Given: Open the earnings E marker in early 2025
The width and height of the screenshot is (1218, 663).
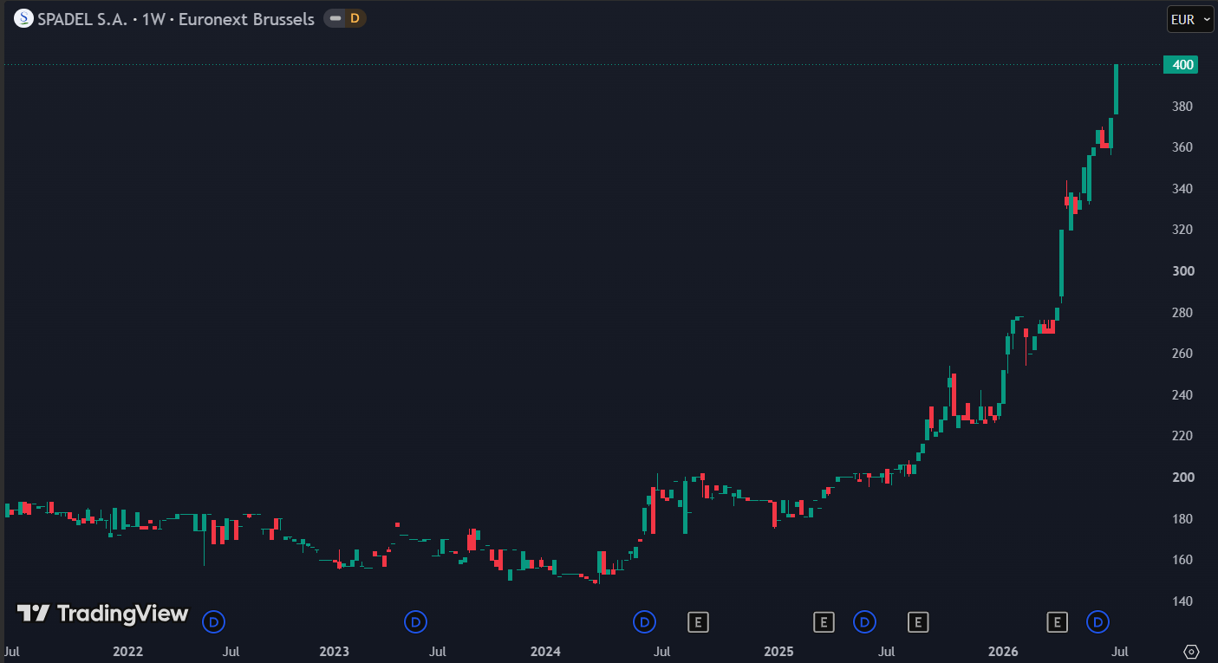Looking at the screenshot, I should [x=824, y=621].
